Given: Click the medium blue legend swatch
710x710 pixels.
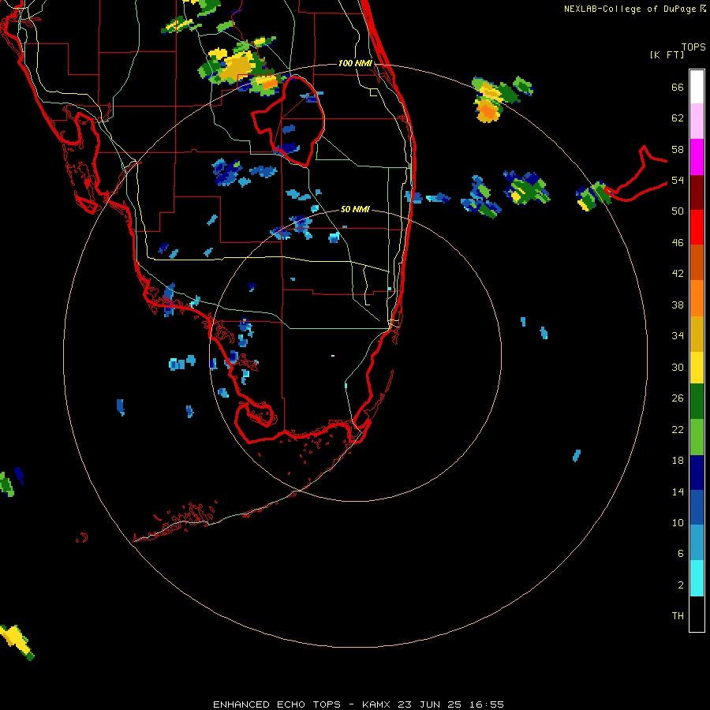Looking at the screenshot, I should pos(697,507).
